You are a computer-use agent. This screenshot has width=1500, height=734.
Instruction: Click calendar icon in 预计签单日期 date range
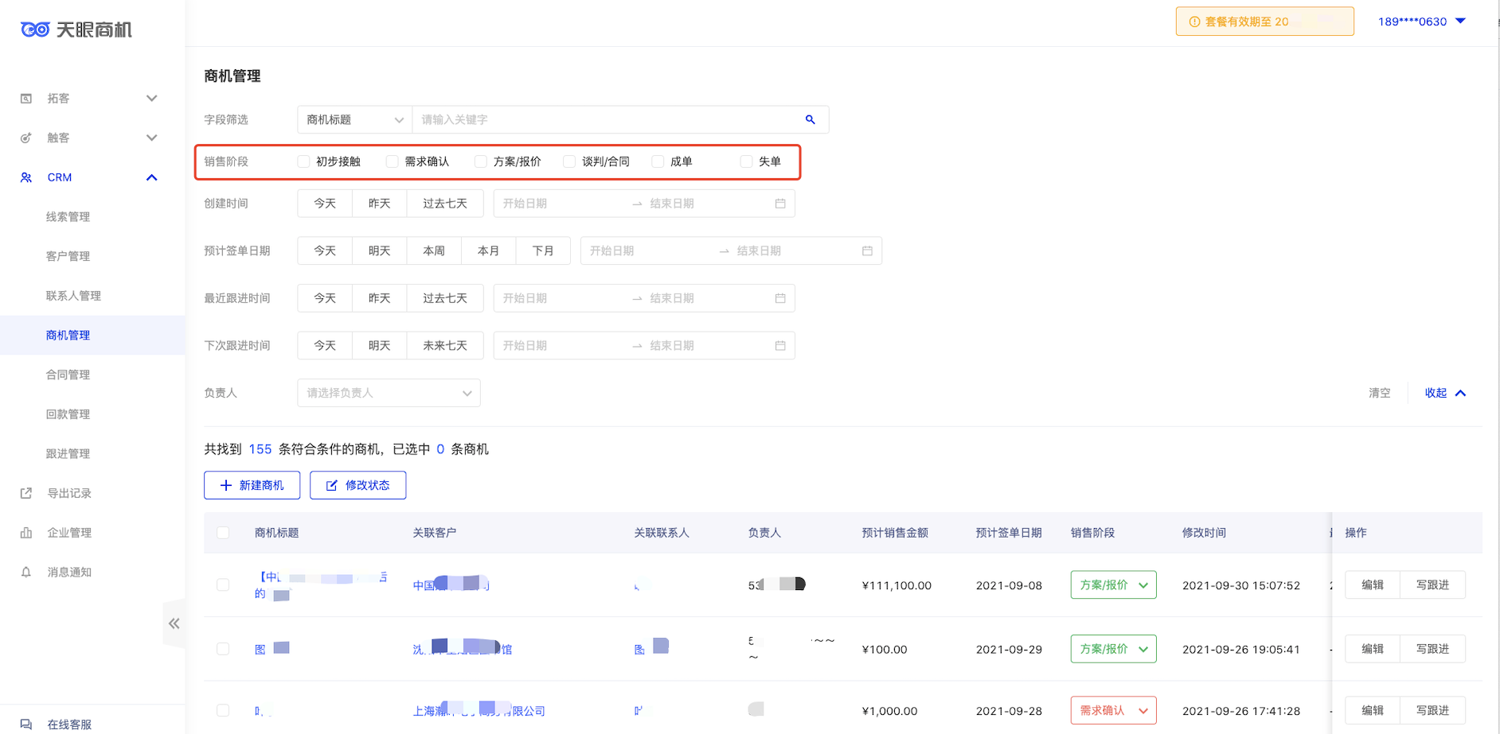point(867,250)
